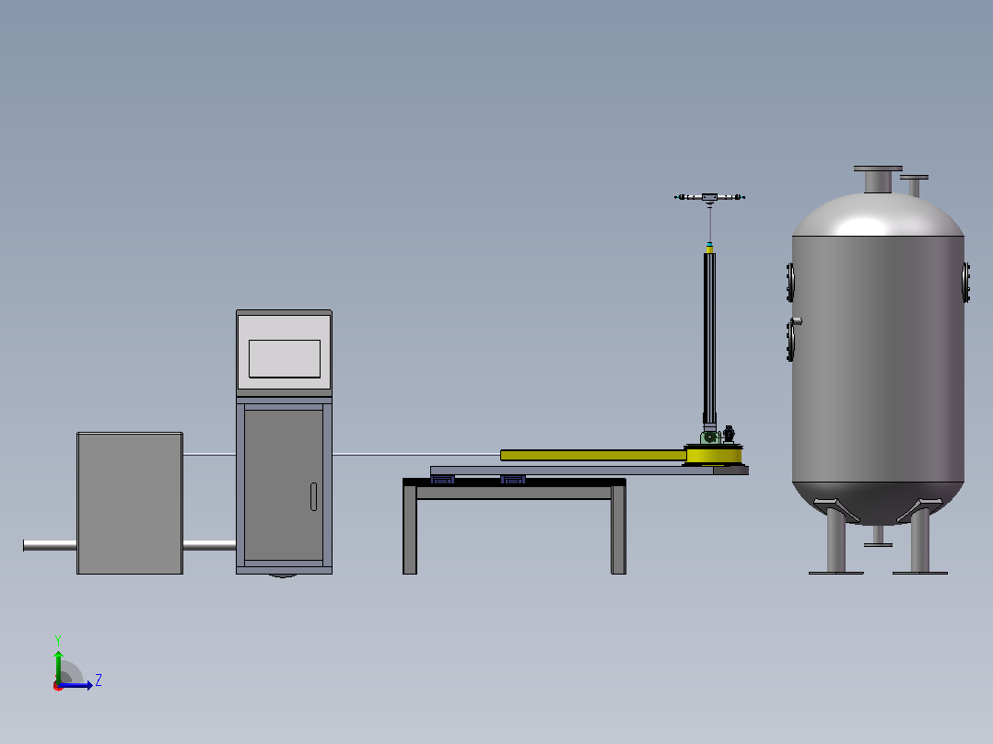Select the large gray box on the left
This screenshot has width=993, height=744.
[x=130, y=504]
